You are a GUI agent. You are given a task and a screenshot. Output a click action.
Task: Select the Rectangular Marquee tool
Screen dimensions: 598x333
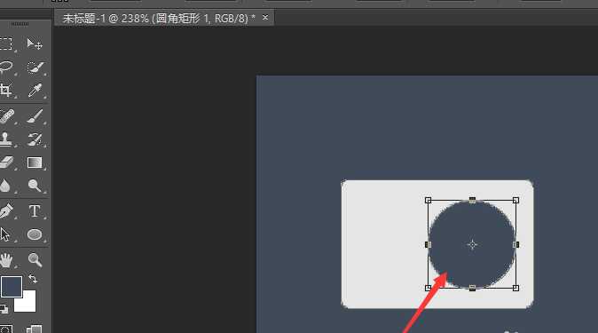pyautogui.click(x=5, y=44)
